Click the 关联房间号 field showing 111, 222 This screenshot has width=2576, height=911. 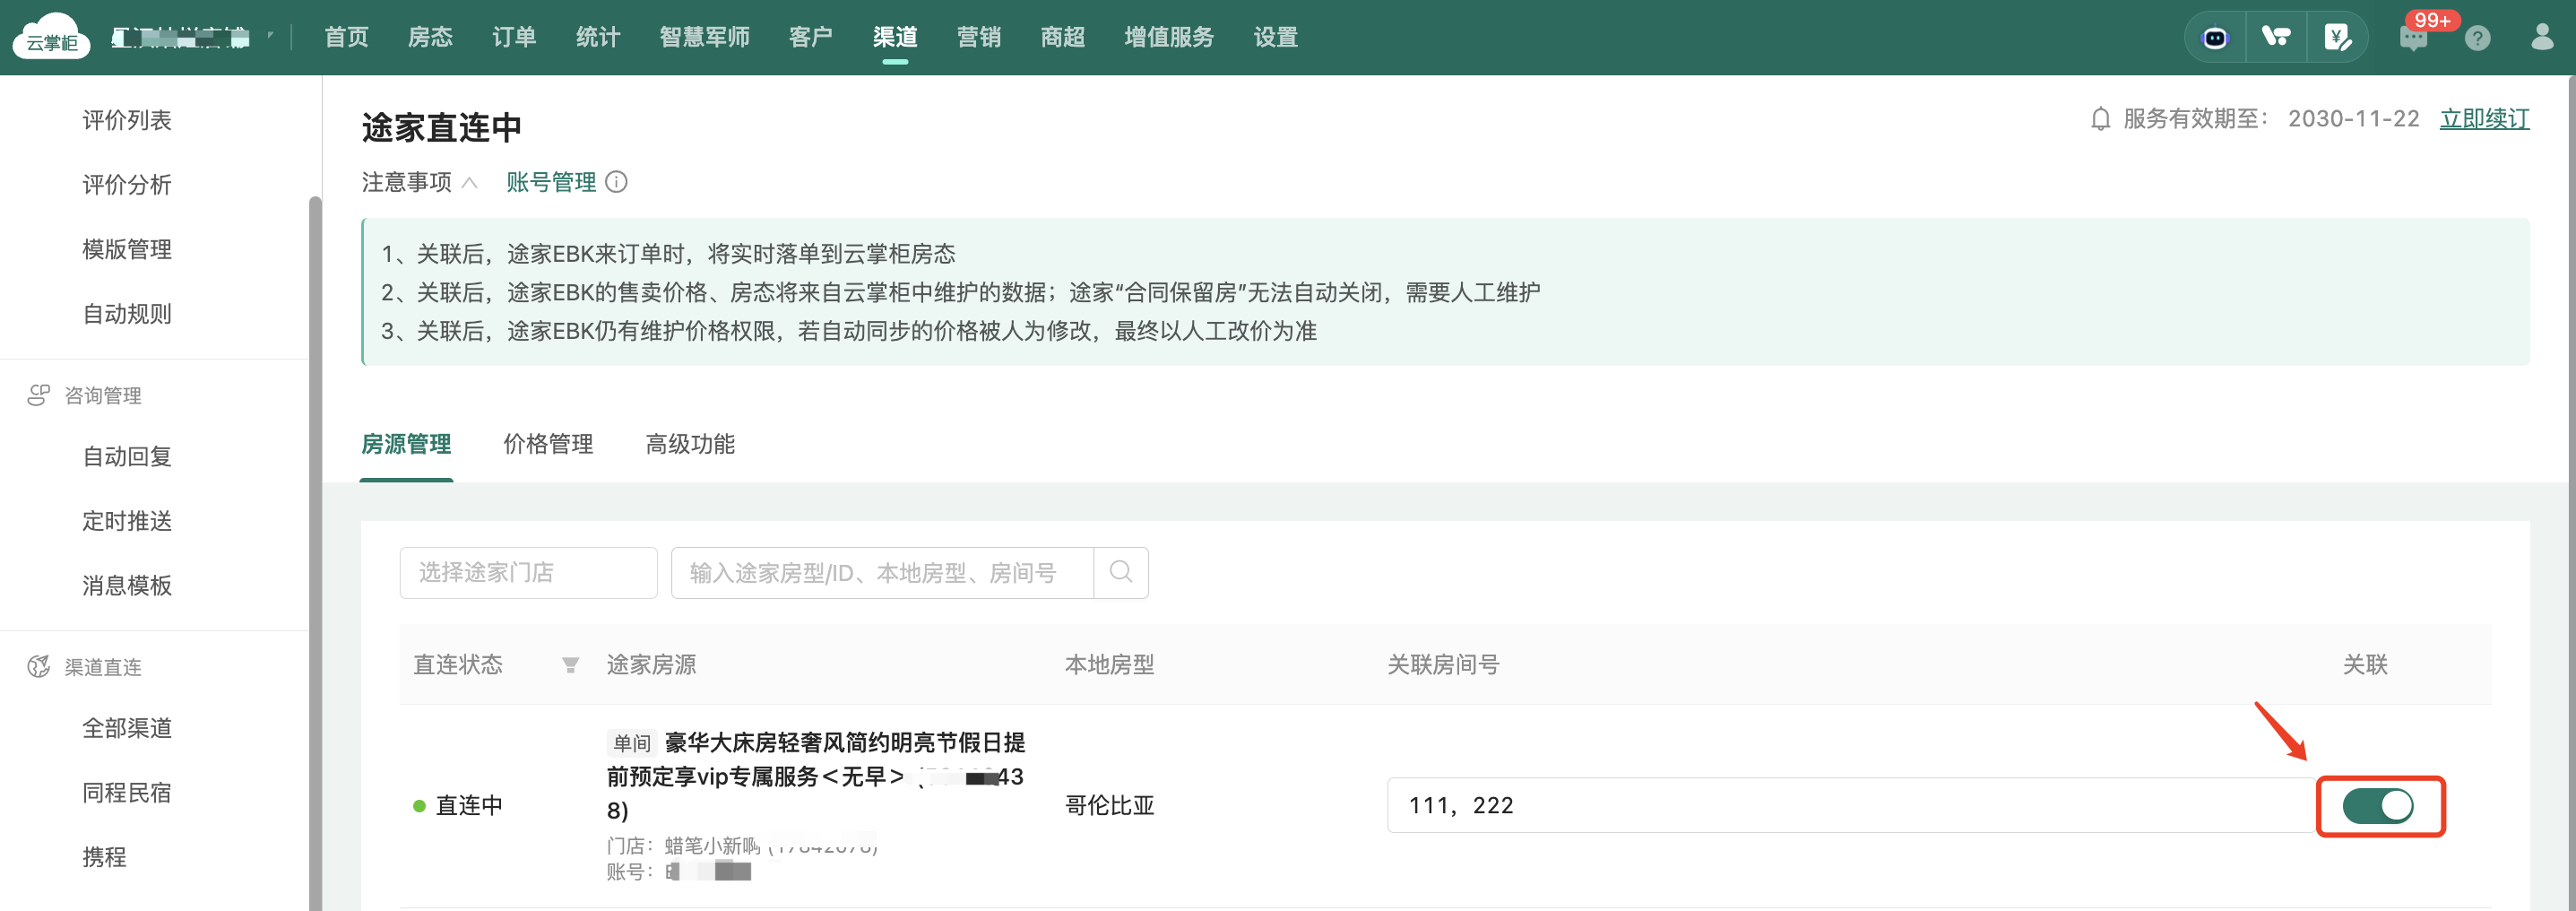[x=1850, y=805]
